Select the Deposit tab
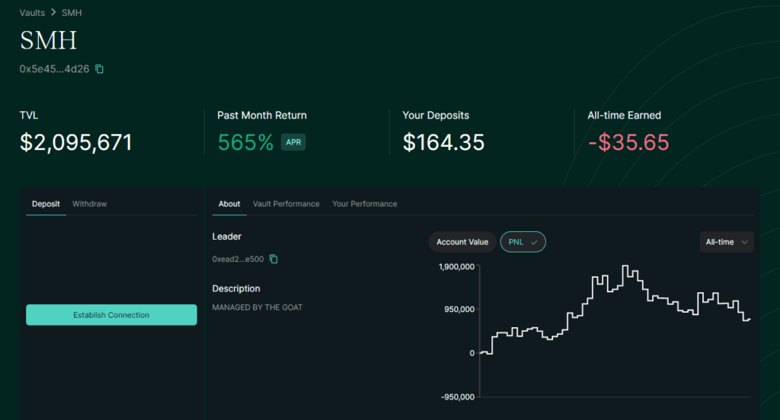 tap(46, 204)
